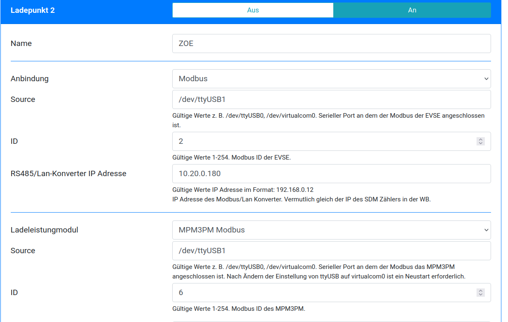Click the help text about Modbus/Lan Konverter IP
The width and height of the screenshot is (508, 322).
(x=301, y=199)
